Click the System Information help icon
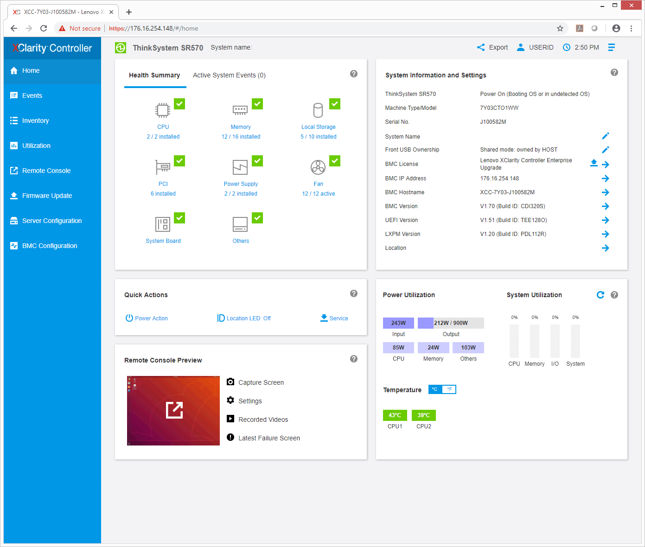This screenshot has height=547, width=645. (x=614, y=72)
